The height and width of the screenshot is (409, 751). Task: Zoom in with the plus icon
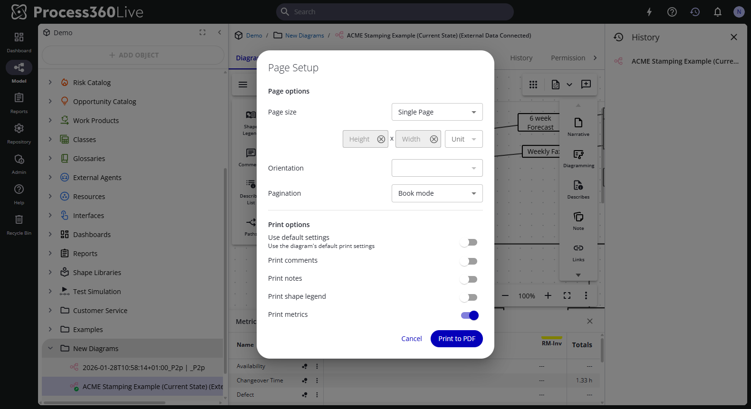pyautogui.click(x=548, y=295)
